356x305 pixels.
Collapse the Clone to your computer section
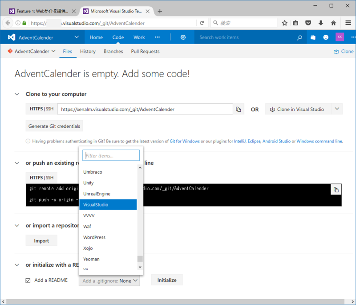pos(17,94)
